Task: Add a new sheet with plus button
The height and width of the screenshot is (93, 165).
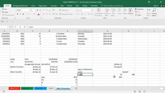Action: coord(76,88)
